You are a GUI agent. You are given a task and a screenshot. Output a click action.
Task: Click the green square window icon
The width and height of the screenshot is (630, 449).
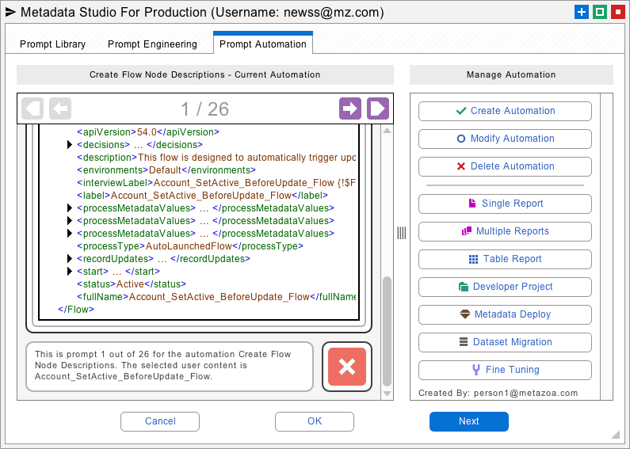pyautogui.click(x=600, y=12)
